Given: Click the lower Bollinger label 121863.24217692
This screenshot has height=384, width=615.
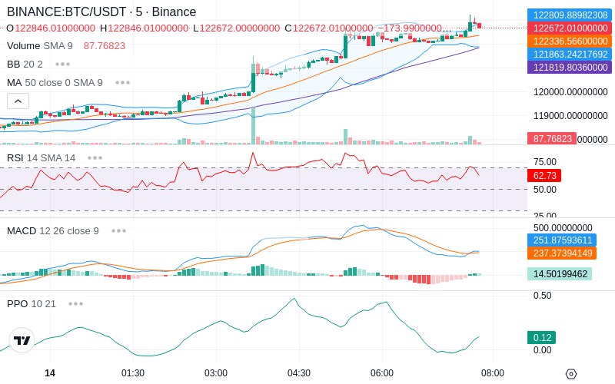Looking at the screenshot, I should point(570,54).
